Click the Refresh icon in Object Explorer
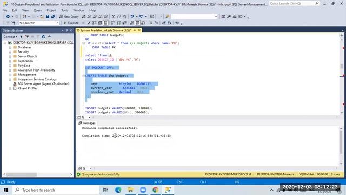This screenshot has height=195, width=346. [x=43, y=37]
